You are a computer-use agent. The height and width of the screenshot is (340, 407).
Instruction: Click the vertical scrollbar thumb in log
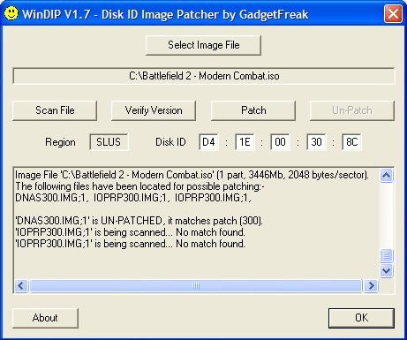tap(386, 255)
